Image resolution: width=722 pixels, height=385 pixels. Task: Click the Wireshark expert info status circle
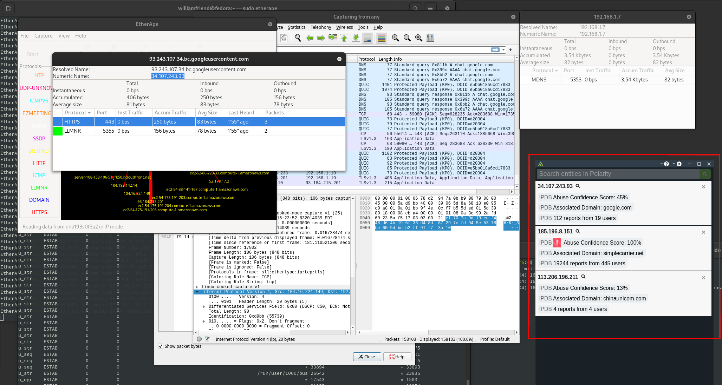(x=199, y=339)
